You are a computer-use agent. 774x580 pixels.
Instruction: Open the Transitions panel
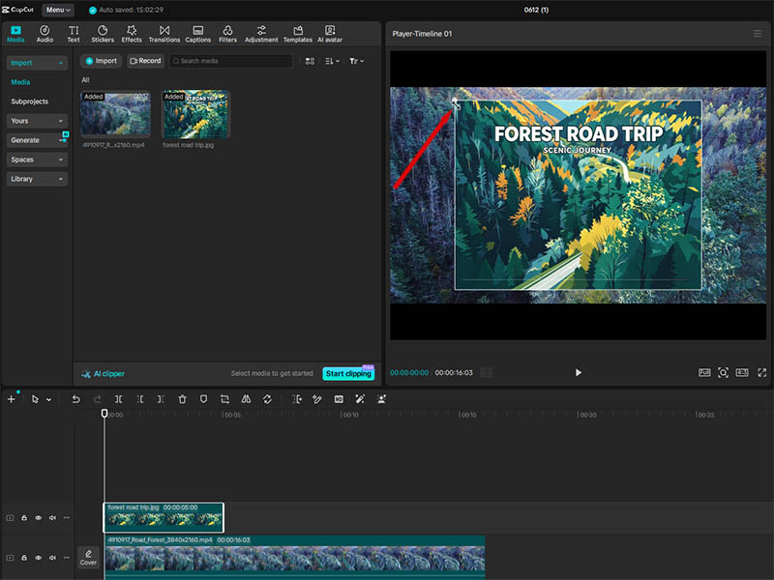tap(164, 34)
